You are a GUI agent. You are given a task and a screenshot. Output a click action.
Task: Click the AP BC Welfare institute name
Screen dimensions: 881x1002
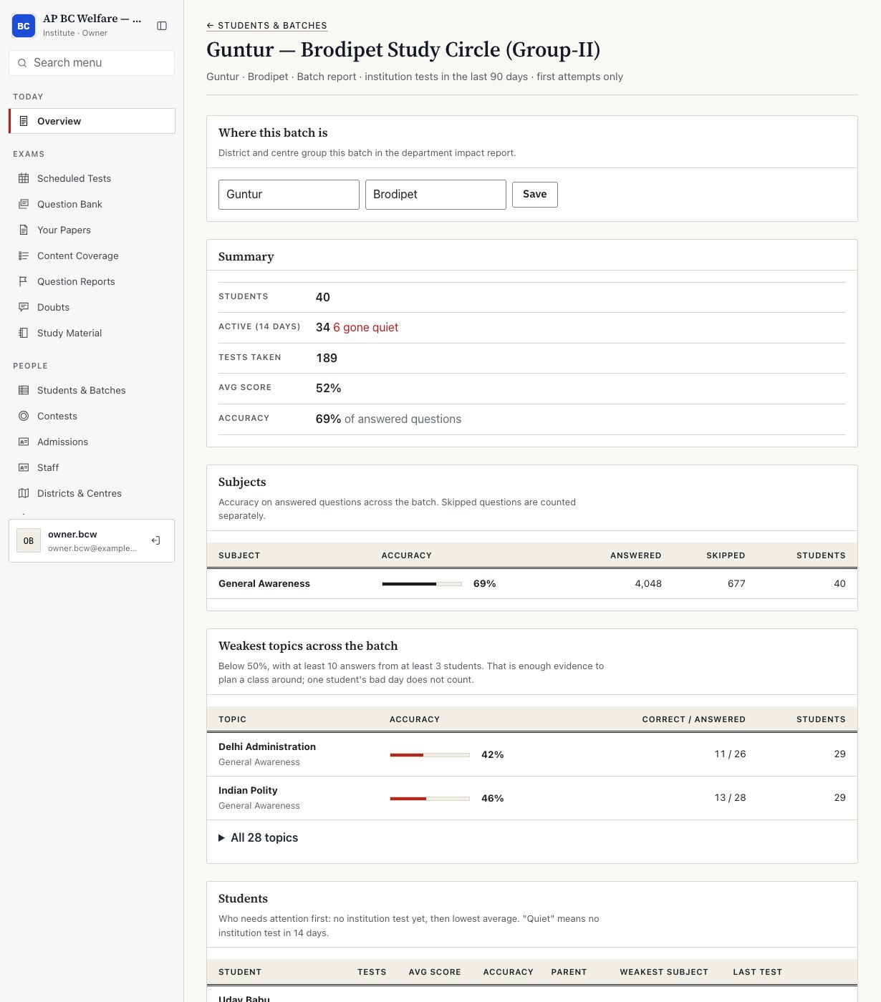click(x=92, y=19)
